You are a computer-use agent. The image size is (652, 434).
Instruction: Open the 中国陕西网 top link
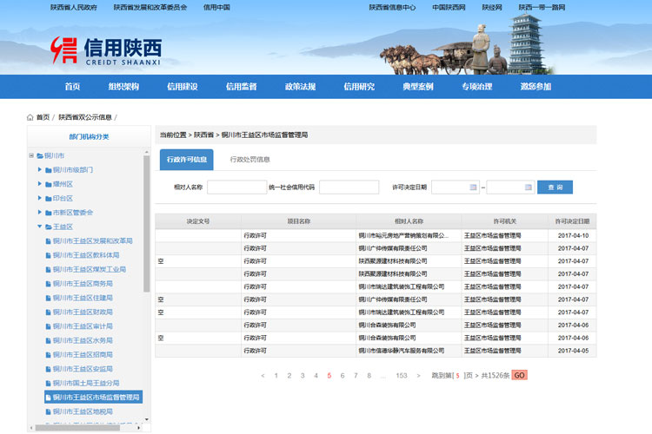point(450,7)
